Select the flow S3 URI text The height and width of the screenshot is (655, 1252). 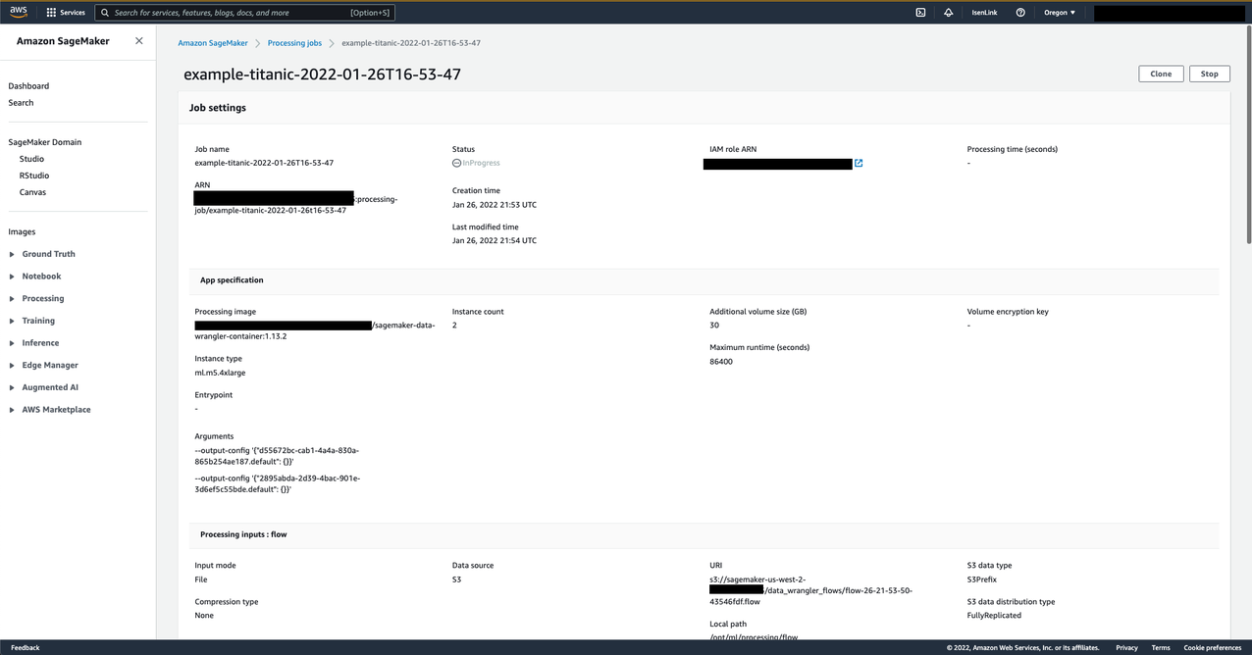[x=810, y=590]
